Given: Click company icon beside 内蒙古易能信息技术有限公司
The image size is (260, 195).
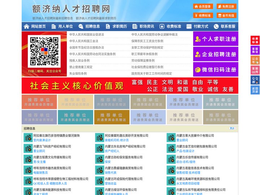Looking at the screenshot, I should [x=171, y=170].
